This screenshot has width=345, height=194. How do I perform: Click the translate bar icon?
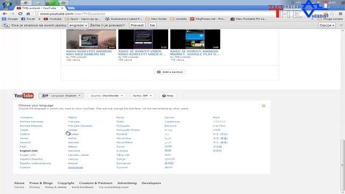(6, 25)
